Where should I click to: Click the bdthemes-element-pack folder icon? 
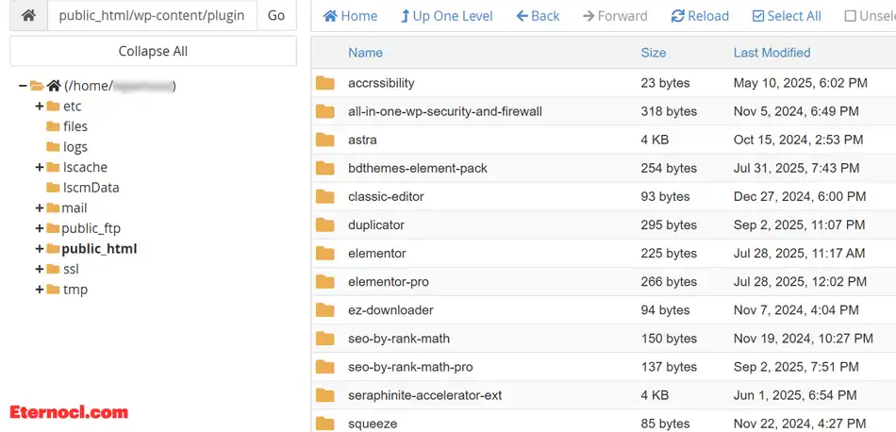(x=325, y=168)
